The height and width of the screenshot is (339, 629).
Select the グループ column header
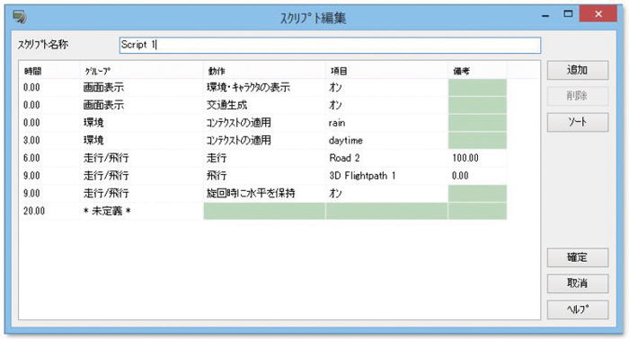142,71
